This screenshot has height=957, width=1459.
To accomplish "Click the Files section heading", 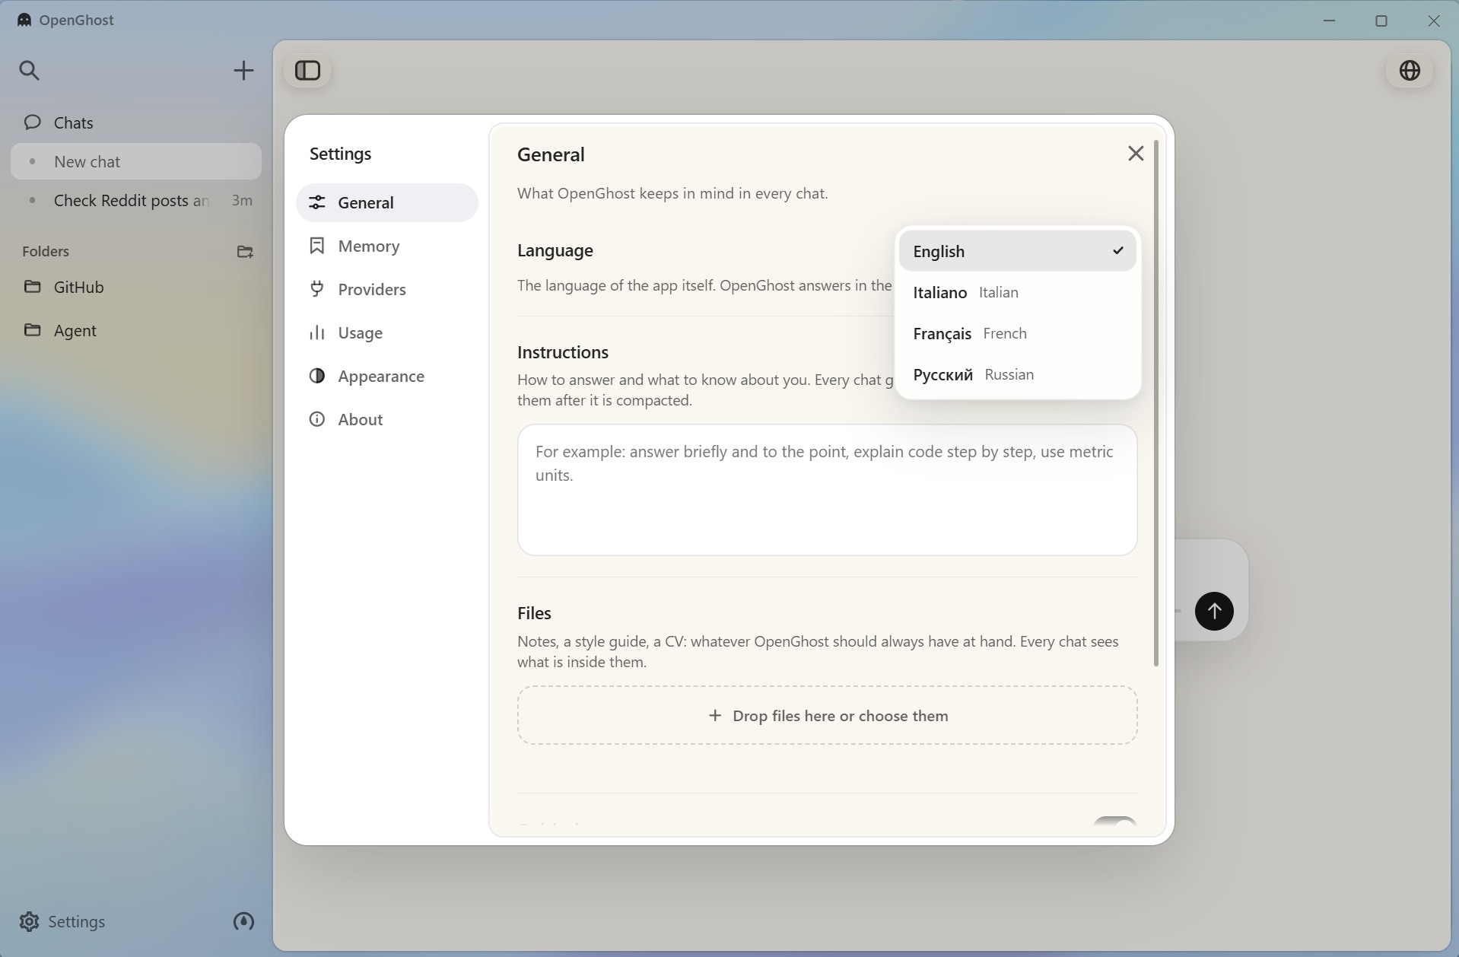I will coord(534,613).
